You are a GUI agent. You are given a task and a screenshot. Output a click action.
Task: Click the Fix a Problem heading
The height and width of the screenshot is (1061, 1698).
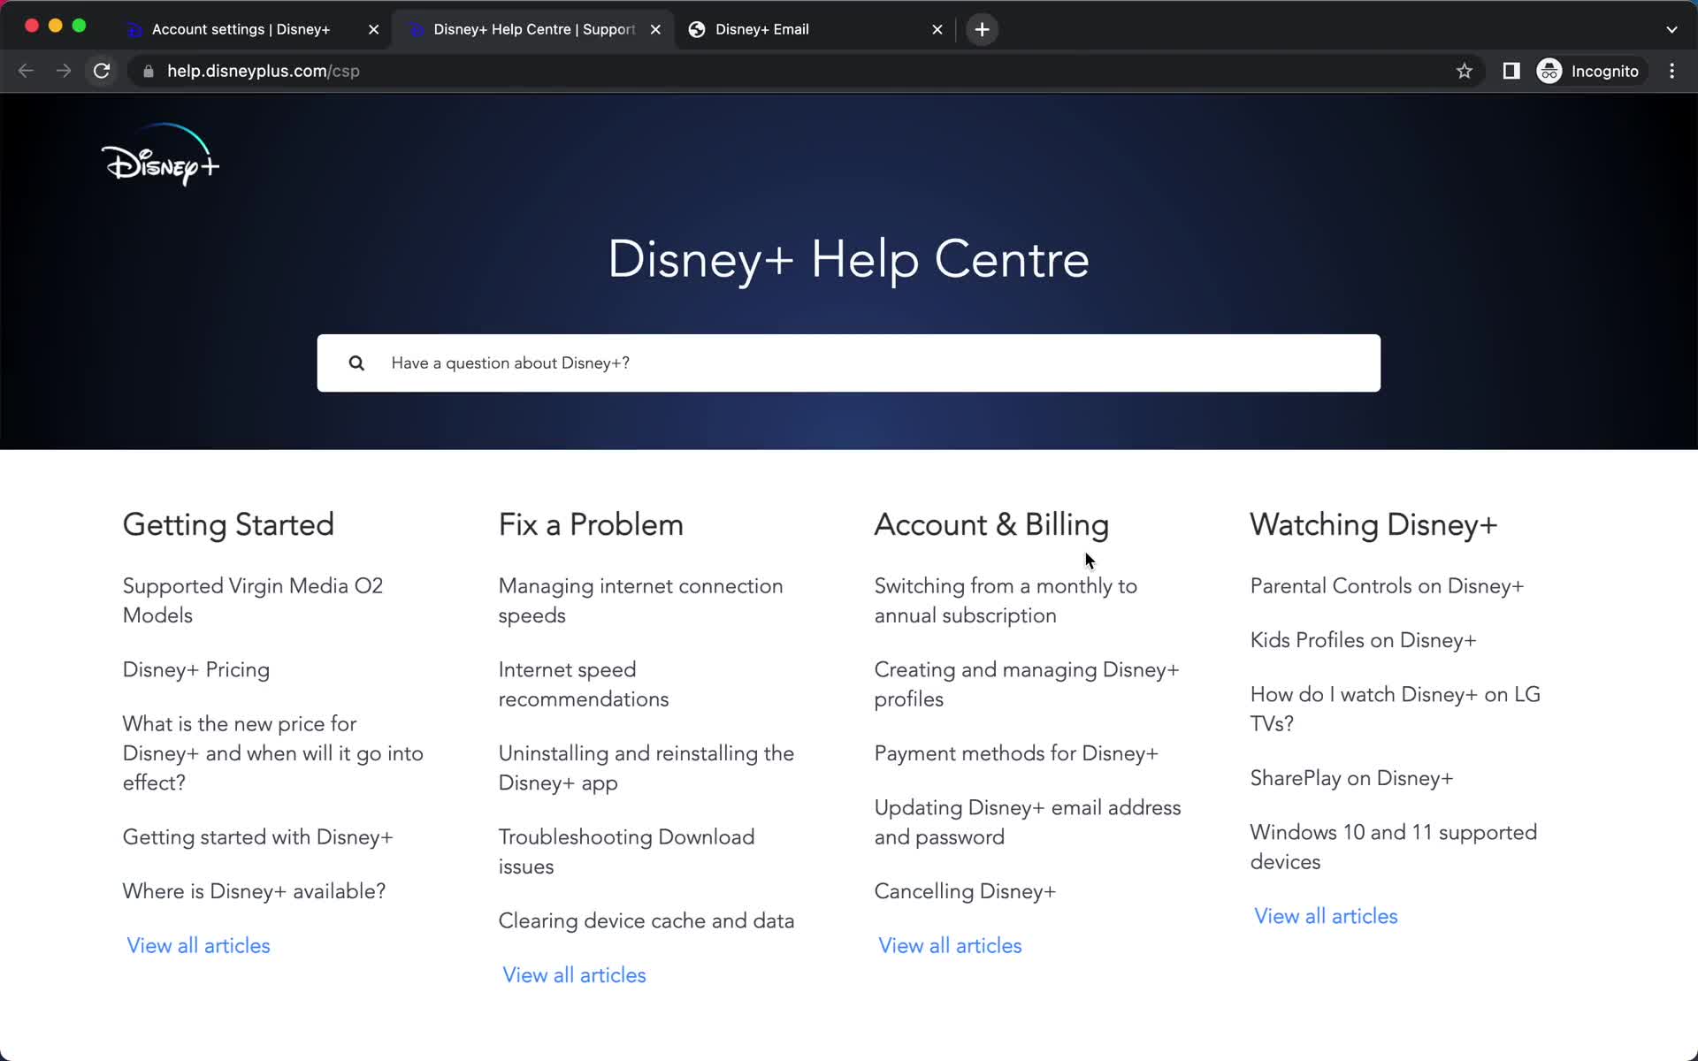591,524
